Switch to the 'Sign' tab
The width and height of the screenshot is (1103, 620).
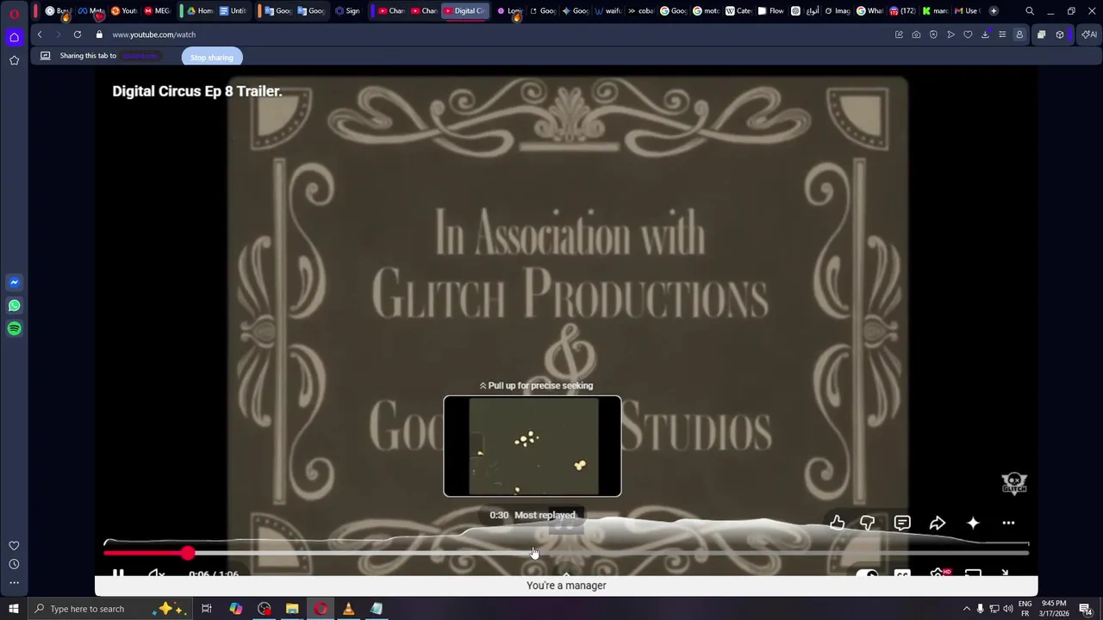[x=347, y=11]
